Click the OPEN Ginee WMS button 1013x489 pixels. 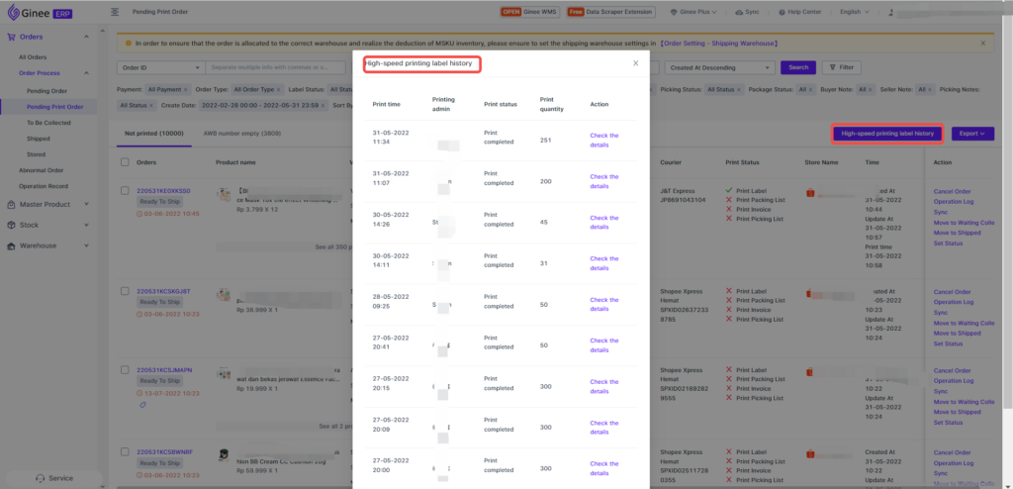click(x=530, y=12)
